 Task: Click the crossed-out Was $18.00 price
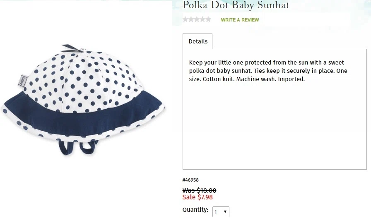(199, 190)
